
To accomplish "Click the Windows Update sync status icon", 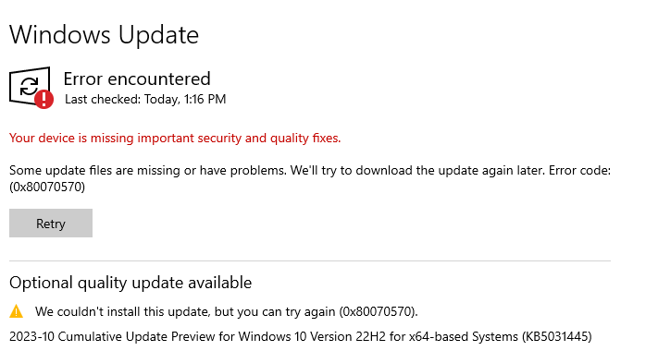I will pos(31,87).
